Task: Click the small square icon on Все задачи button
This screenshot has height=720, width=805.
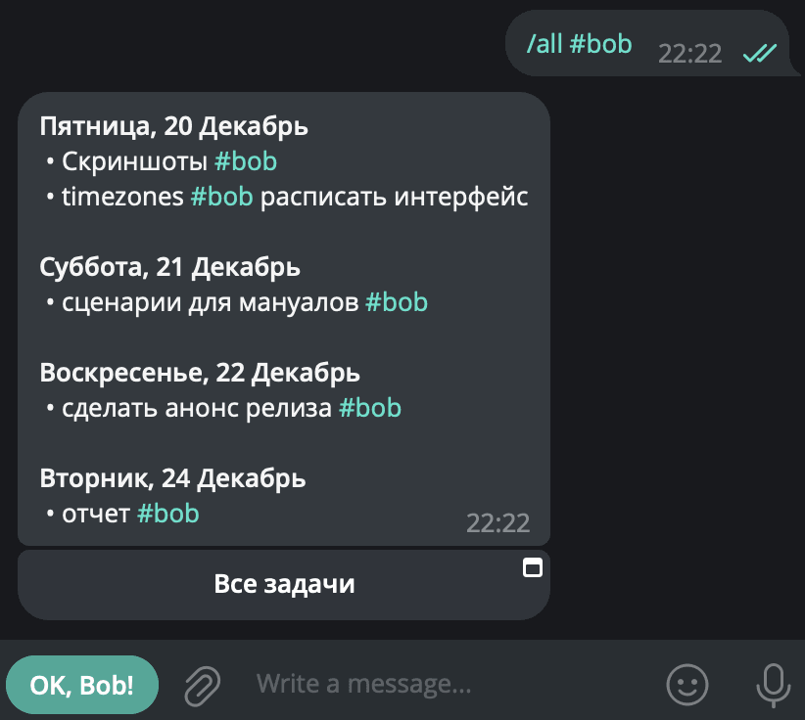Action: [x=534, y=565]
